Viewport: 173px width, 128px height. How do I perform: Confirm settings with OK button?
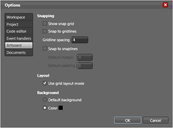[x=128, y=120]
